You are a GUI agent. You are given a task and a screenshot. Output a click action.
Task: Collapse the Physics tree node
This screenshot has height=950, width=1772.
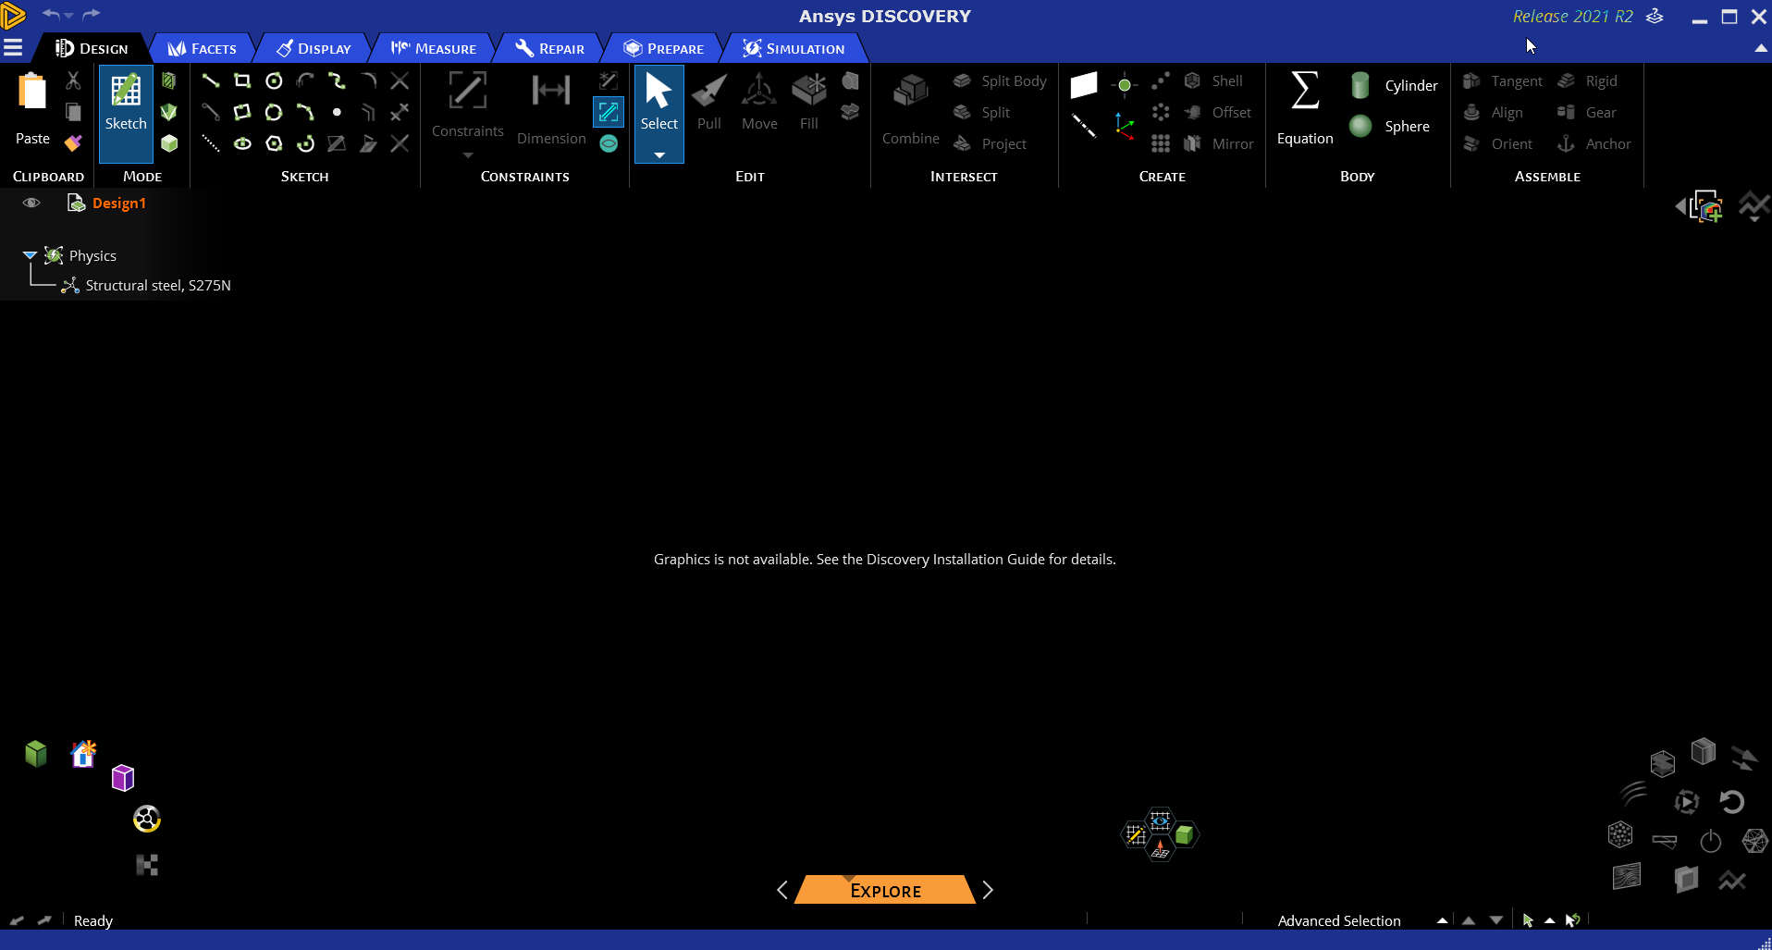[x=30, y=255]
